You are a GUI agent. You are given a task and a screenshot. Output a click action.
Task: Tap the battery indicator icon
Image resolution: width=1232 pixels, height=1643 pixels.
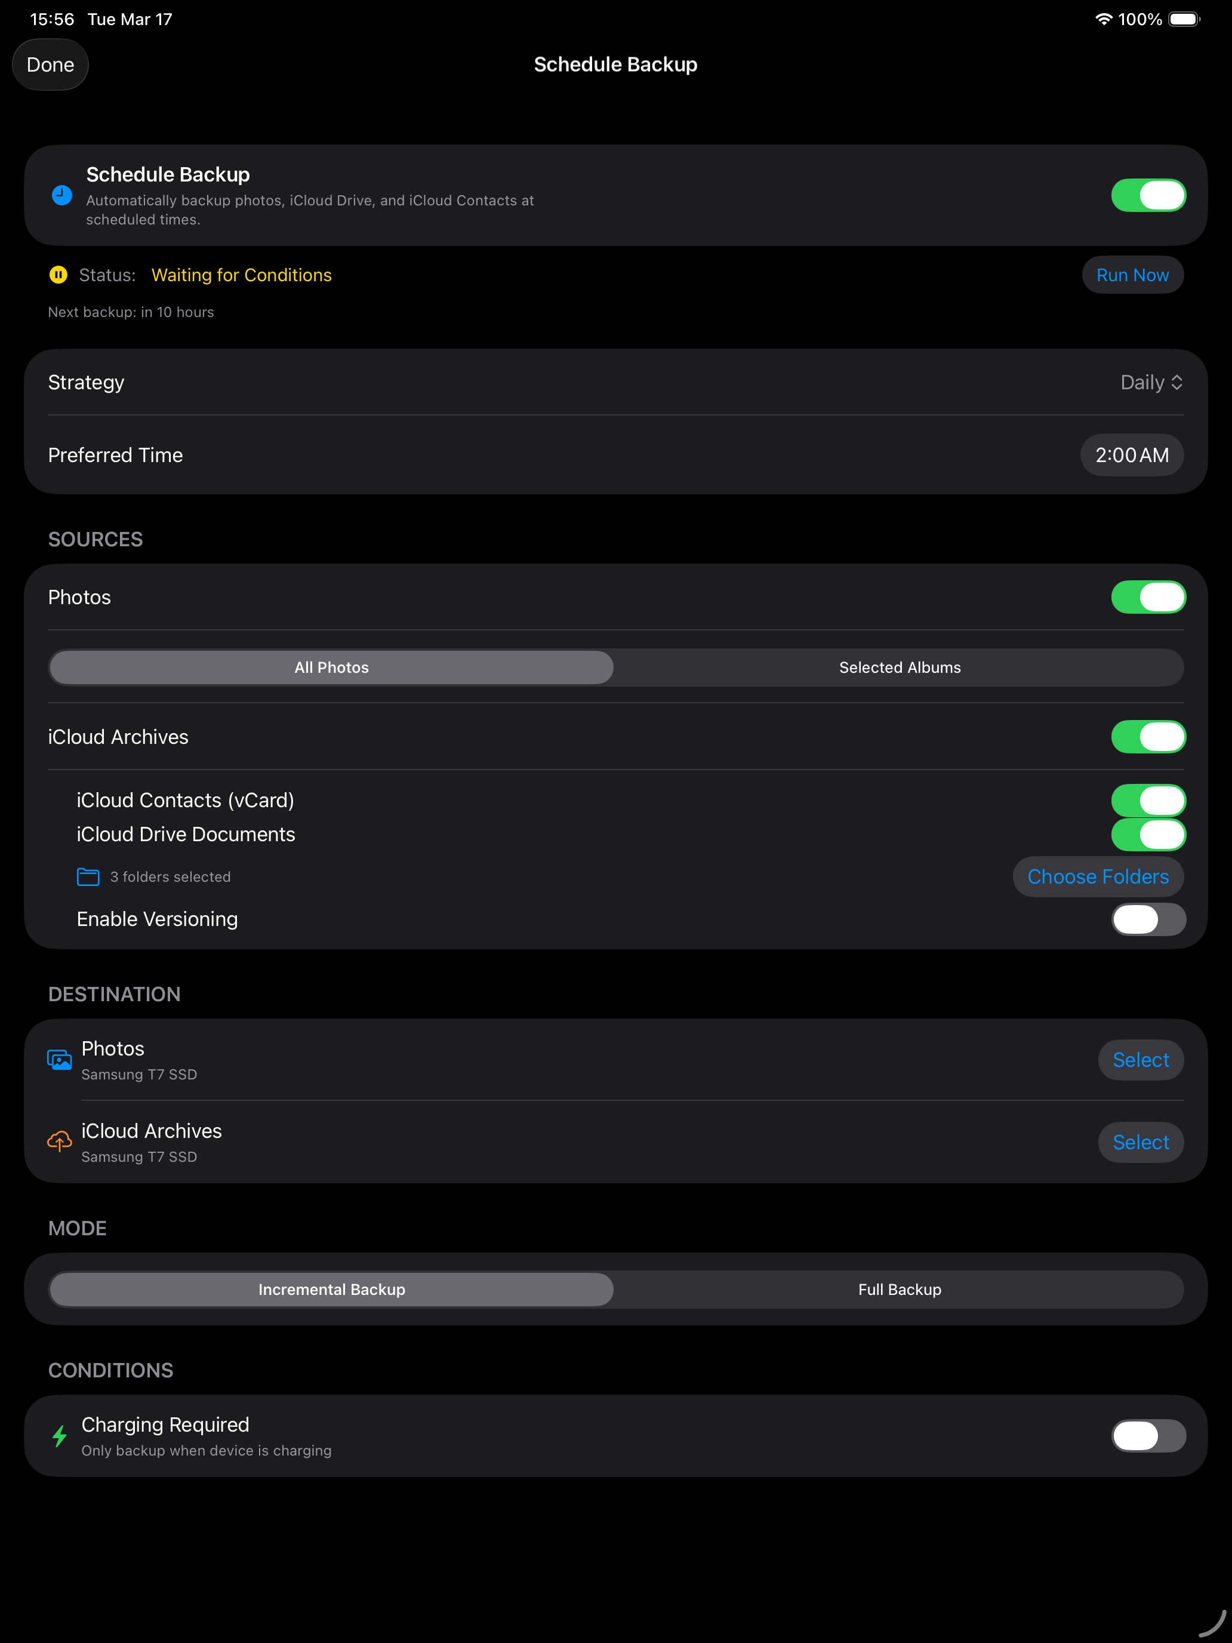tap(1184, 19)
